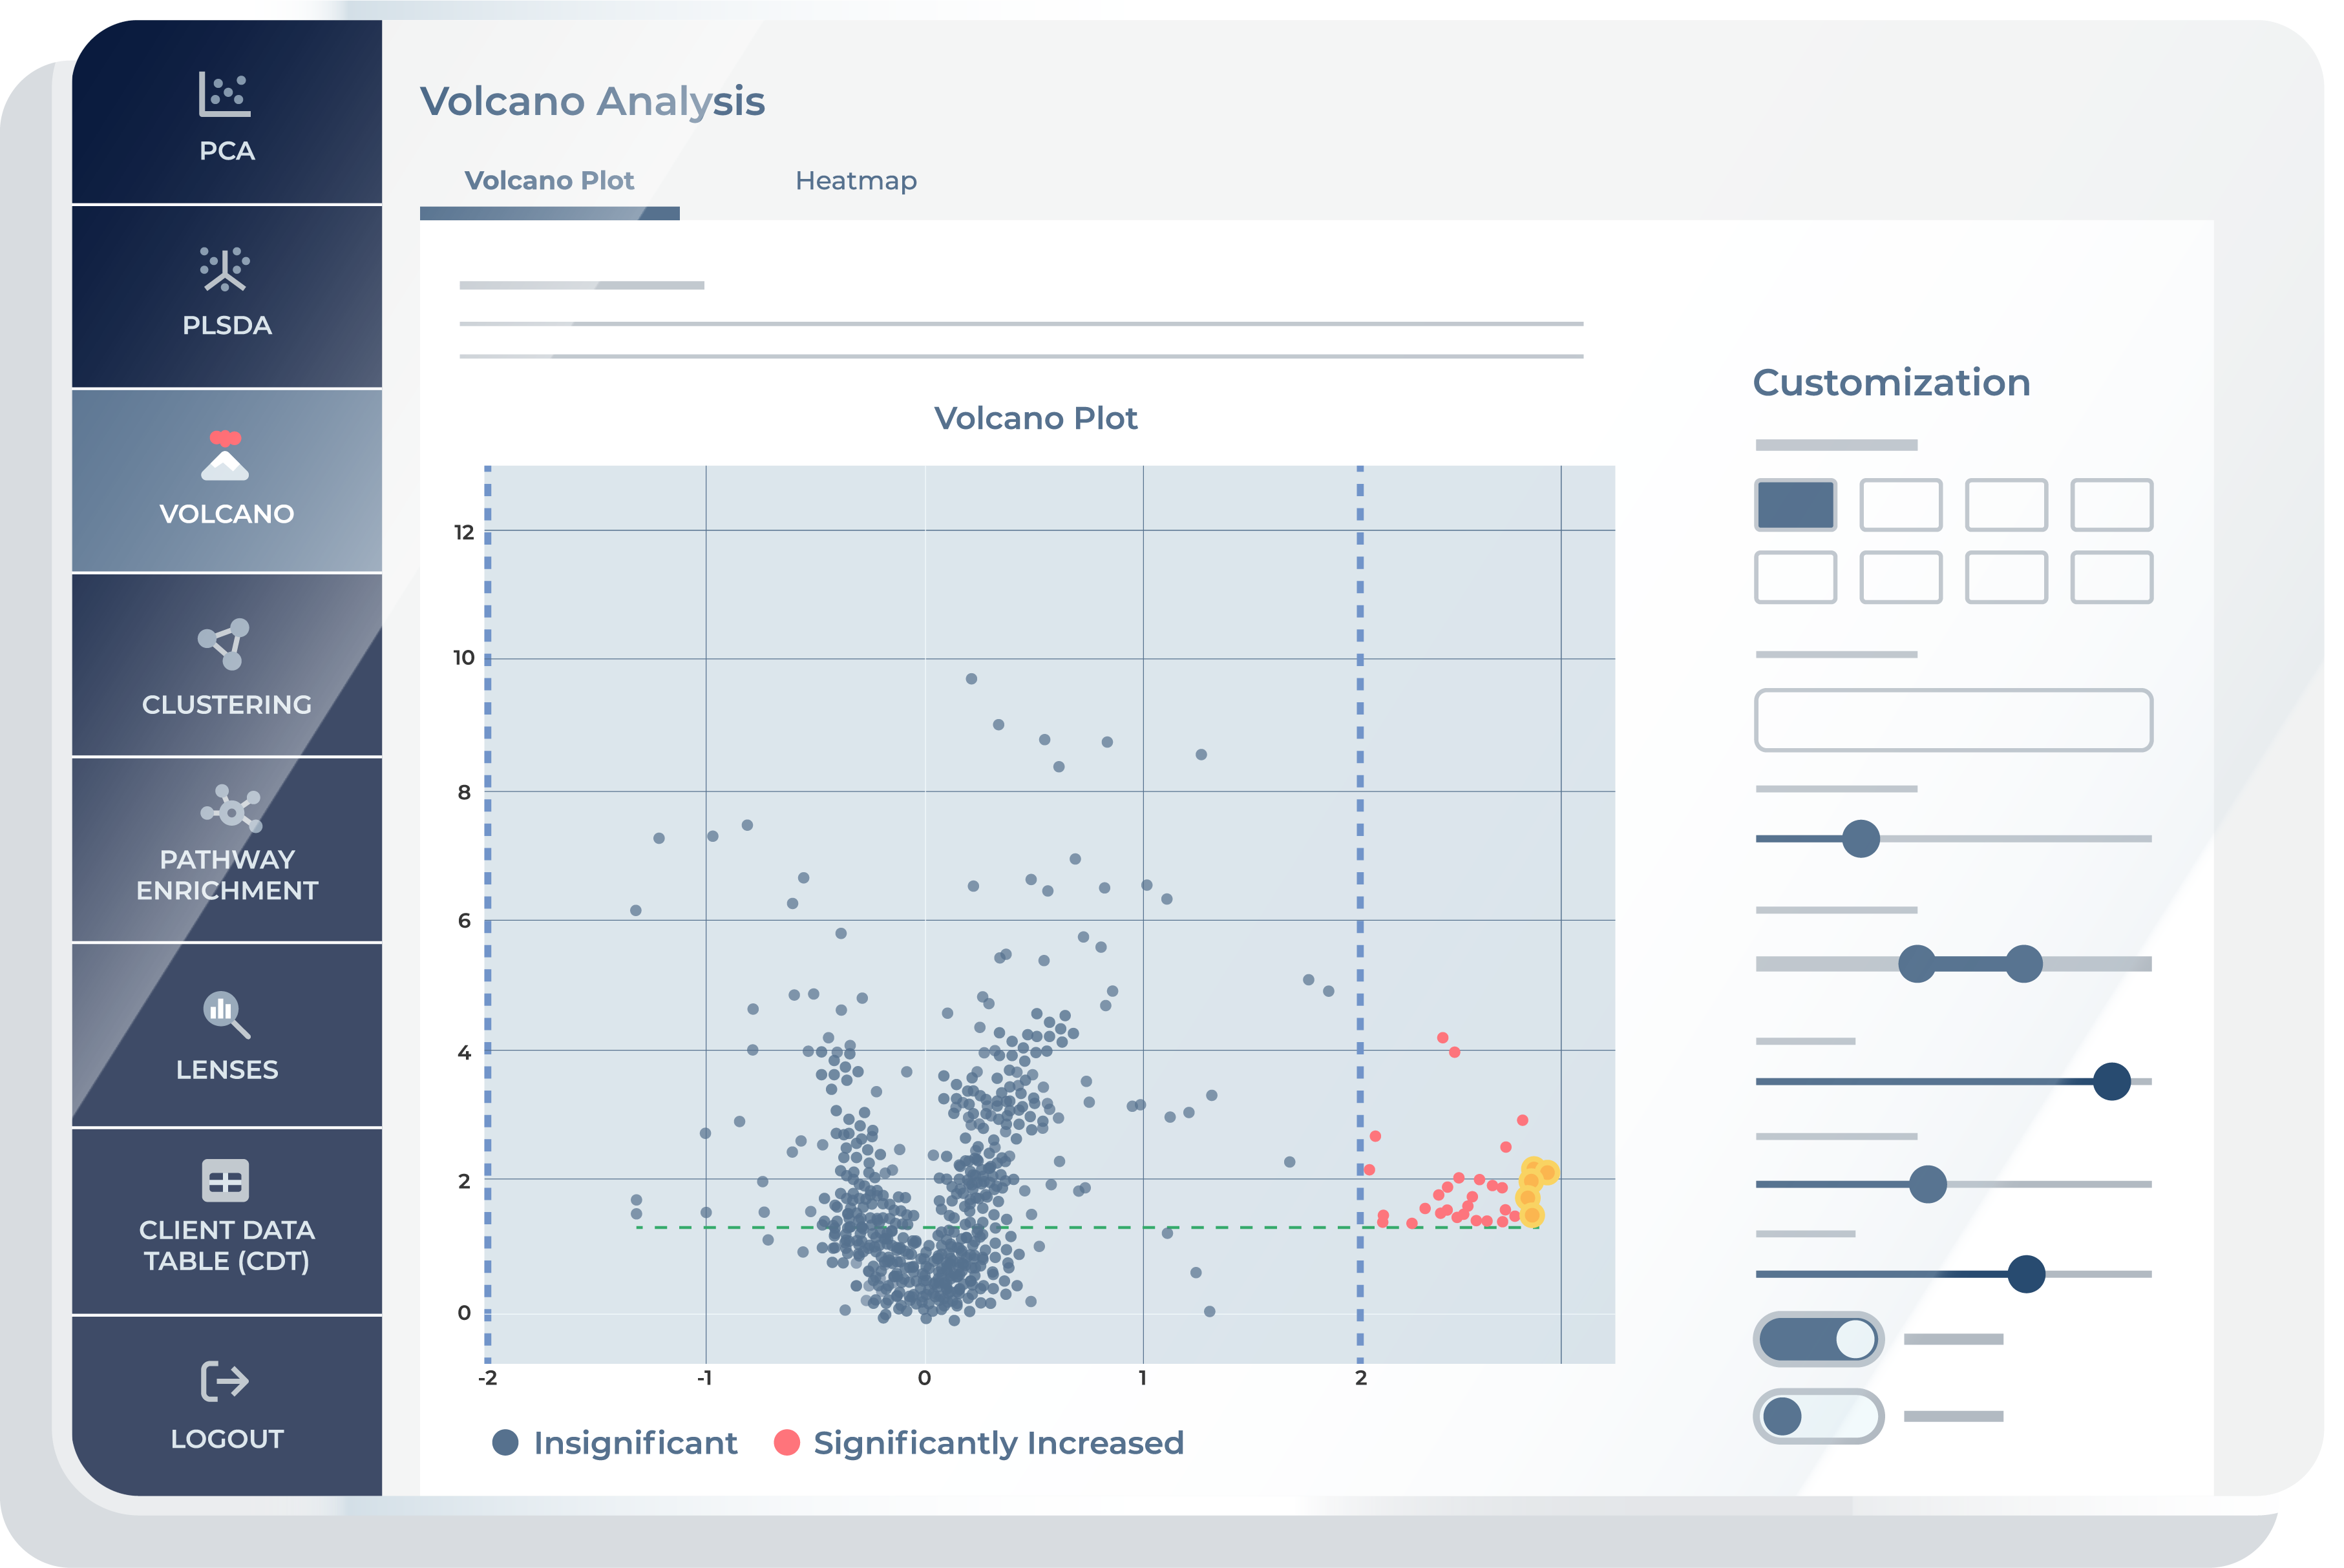Click a yellow highlighted point on plot

pos(1547,1172)
